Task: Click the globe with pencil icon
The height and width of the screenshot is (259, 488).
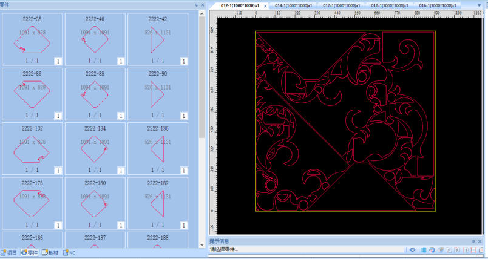Action: click(x=441, y=250)
